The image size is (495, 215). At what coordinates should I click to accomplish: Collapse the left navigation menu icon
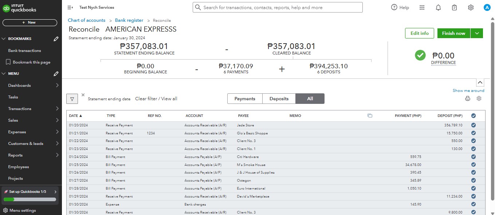pyautogui.click(x=70, y=7)
